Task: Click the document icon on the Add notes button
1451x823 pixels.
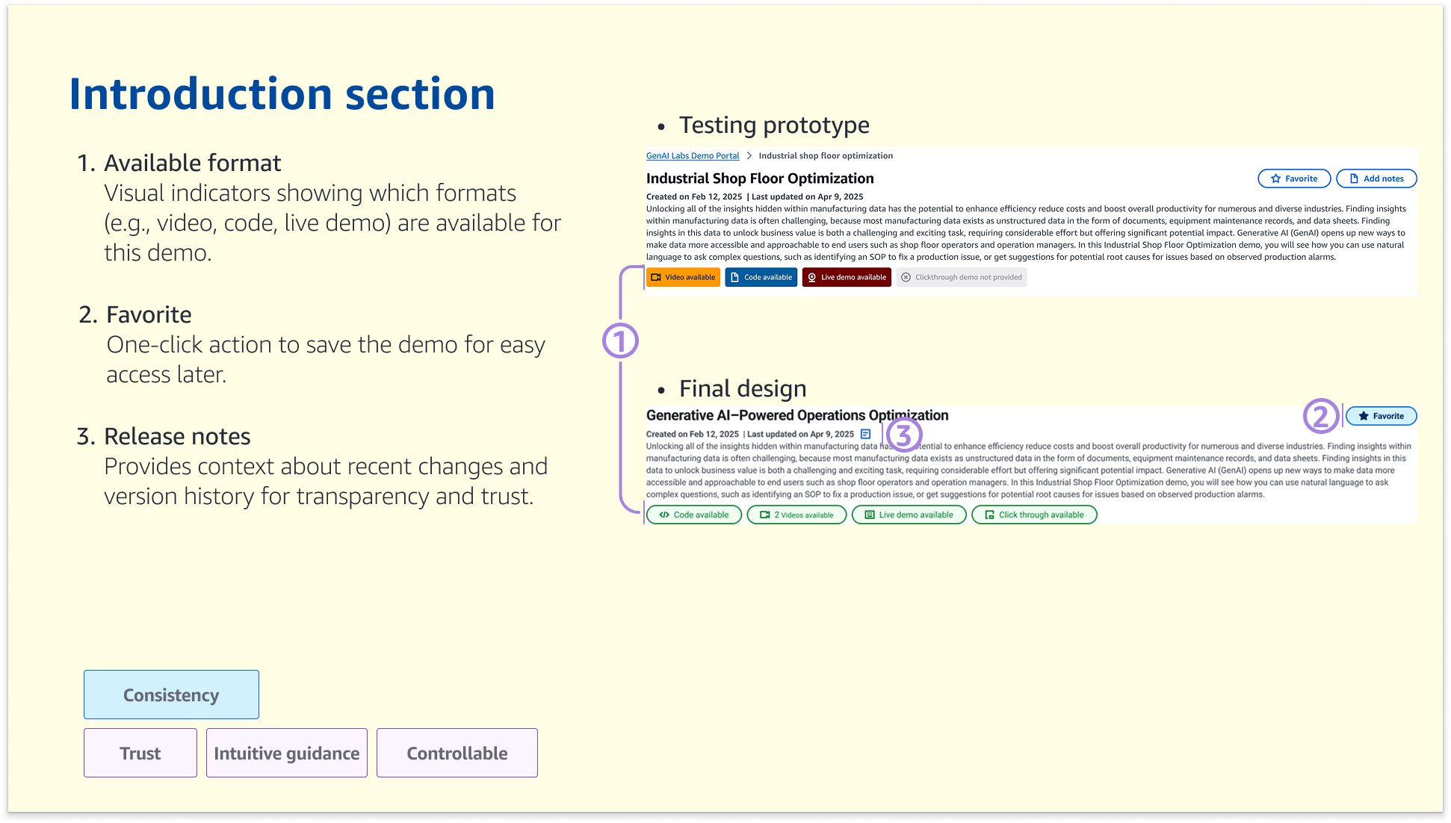Action: pos(1355,178)
